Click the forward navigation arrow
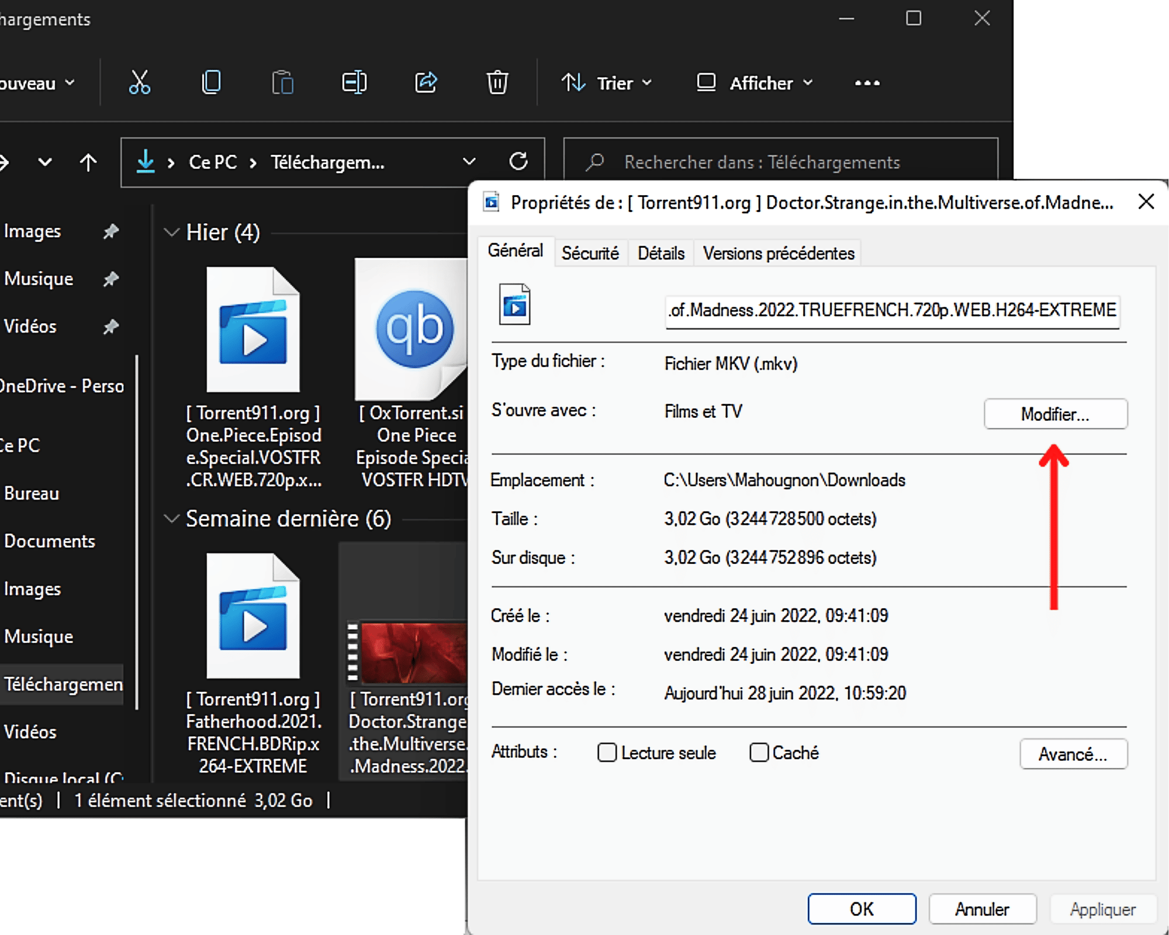Image resolution: width=1169 pixels, height=935 pixels. 4,162
